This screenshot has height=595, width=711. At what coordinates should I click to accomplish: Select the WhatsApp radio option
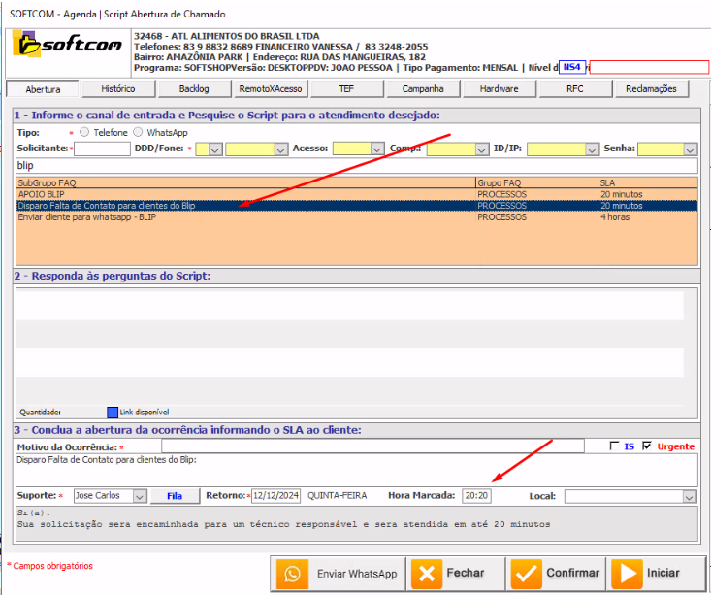coord(138,132)
